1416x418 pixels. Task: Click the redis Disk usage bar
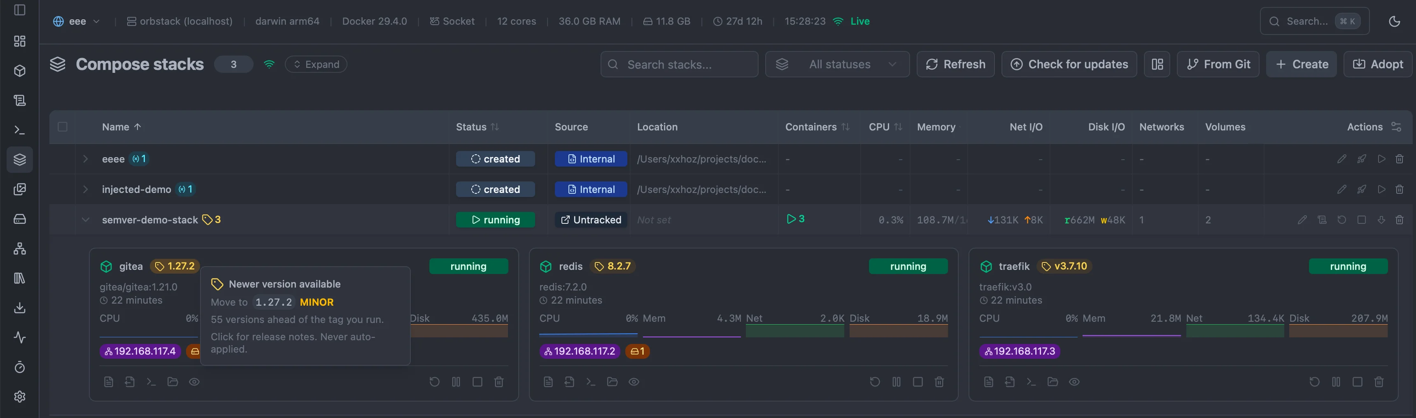[899, 331]
